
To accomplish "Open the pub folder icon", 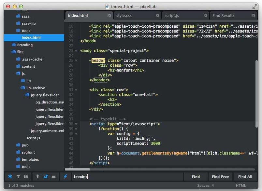I will 18,145.
